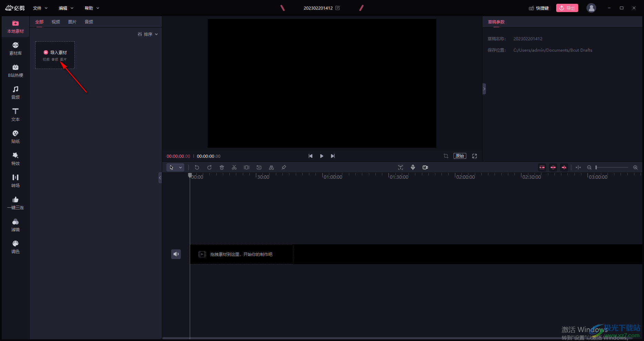Open the 调色 color grading panel

[x=15, y=247]
